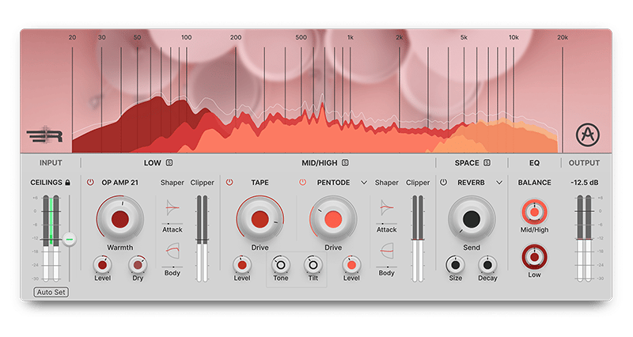
Task: Click the Arturia logo at top right
Action: click(x=586, y=134)
